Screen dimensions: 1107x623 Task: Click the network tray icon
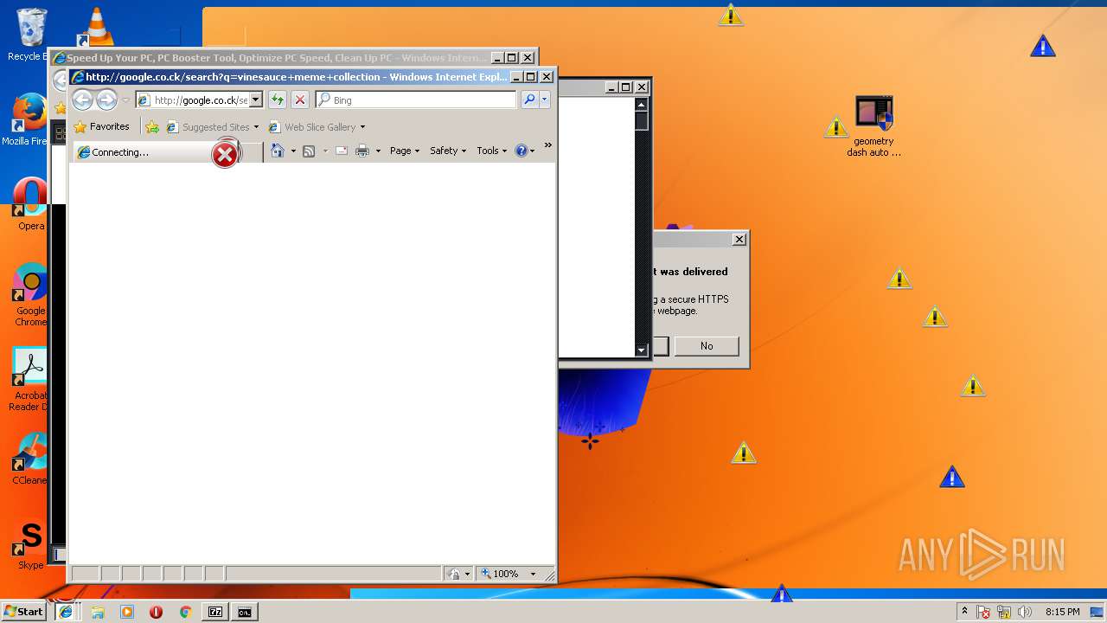[1005, 612]
